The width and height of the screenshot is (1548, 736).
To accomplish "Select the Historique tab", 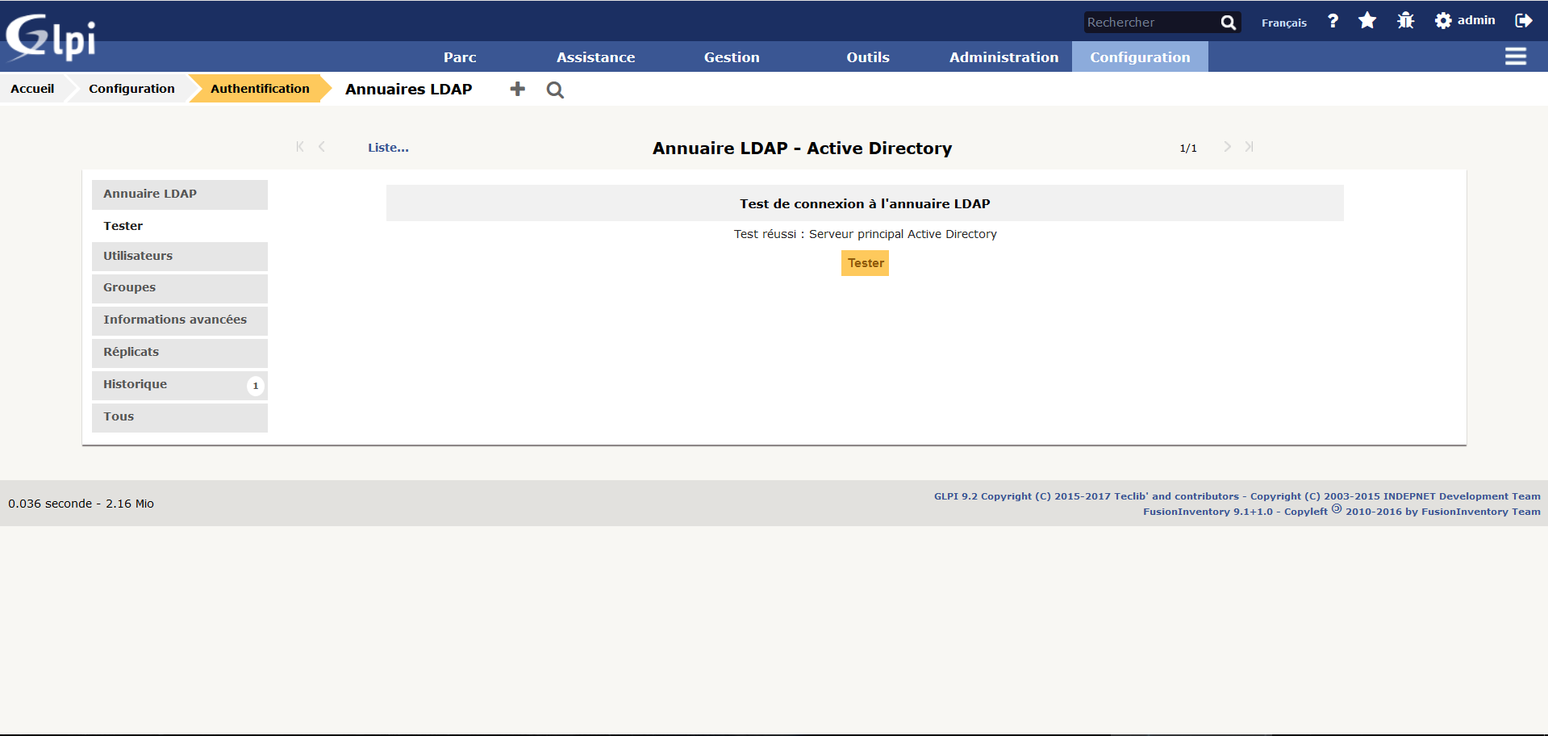I will point(136,384).
